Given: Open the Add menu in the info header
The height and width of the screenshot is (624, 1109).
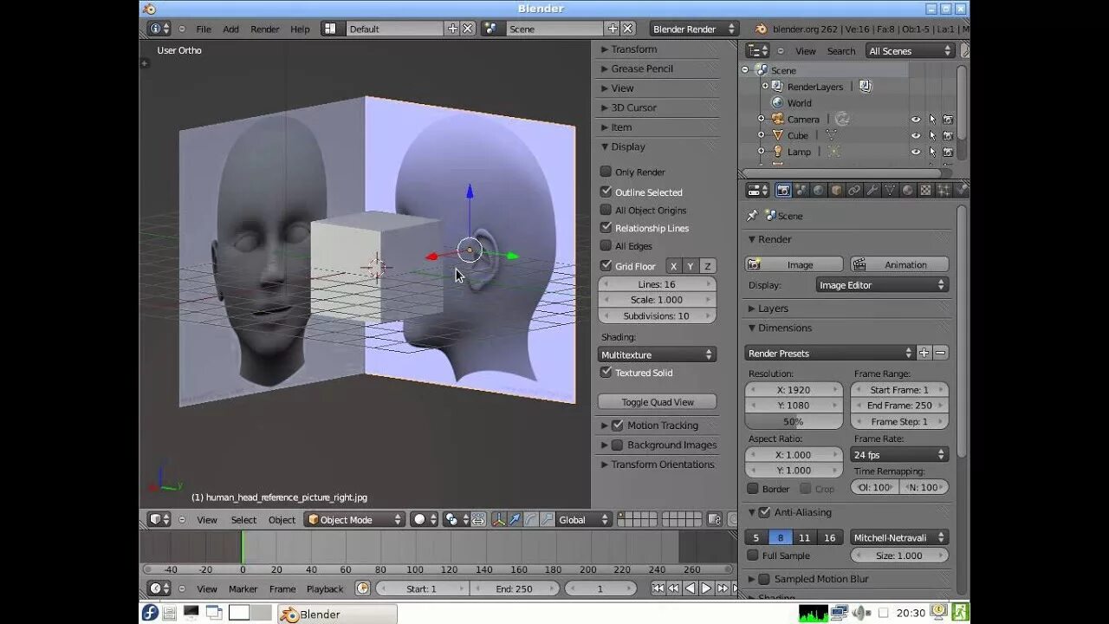Looking at the screenshot, I should coord(230,29).
